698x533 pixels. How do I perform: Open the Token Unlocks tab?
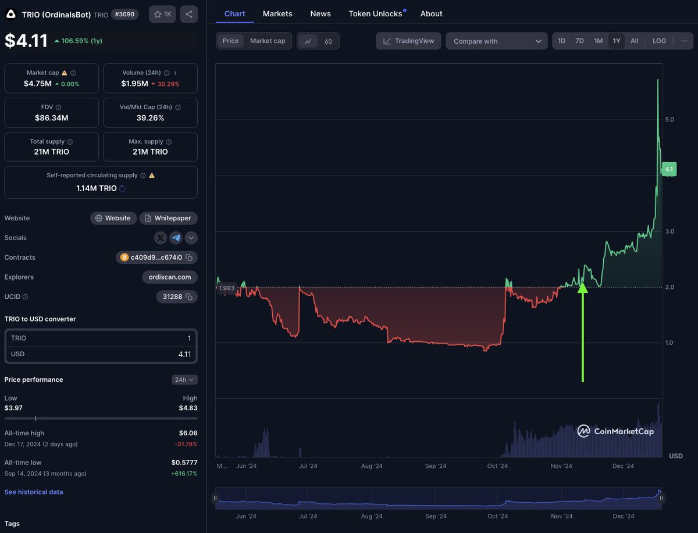[376, 13]
